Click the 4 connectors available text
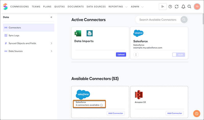Viewport: 204px width, 120px height. click(87, 105)
